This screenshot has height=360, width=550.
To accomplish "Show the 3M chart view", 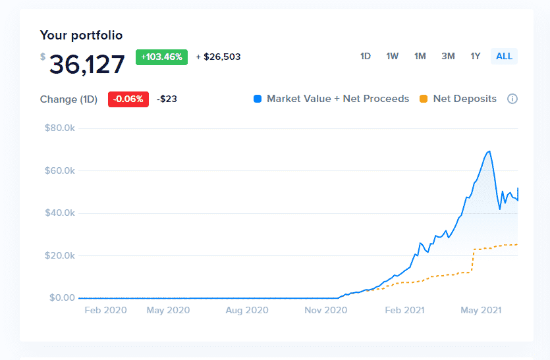I will pyautogui.click(x=448, y=57).
